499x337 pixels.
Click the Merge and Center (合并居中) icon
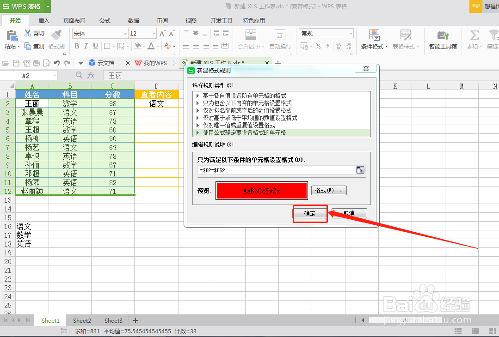click(x=251, y=35)
